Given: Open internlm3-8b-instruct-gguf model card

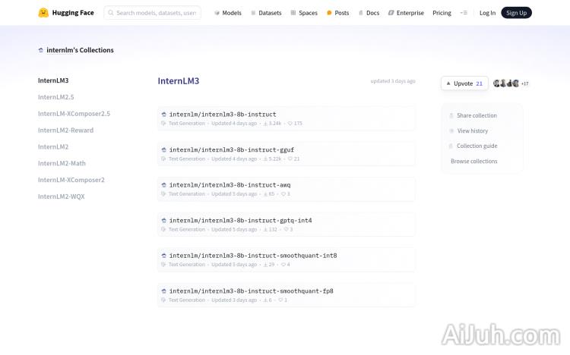Looking at the screenshot, I should 231,149.
